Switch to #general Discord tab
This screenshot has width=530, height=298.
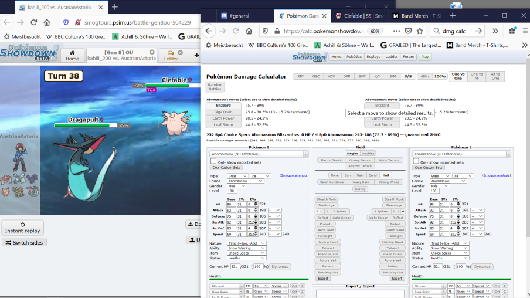click(x=239, y=16)
